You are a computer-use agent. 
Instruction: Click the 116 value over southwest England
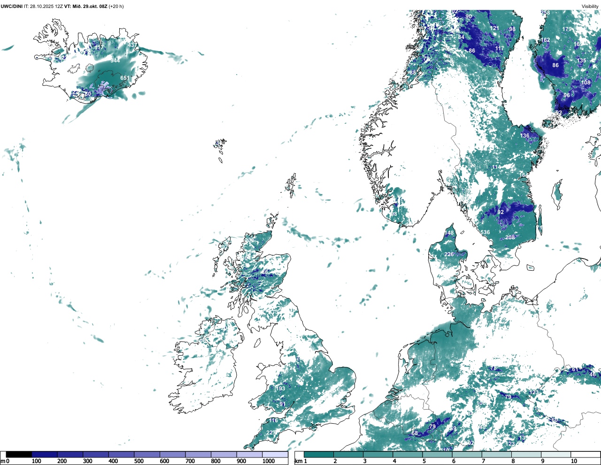click(274, 420)
